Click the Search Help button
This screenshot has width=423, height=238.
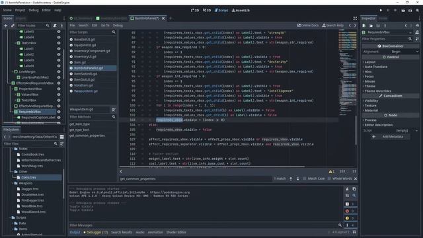pos(333,25)
